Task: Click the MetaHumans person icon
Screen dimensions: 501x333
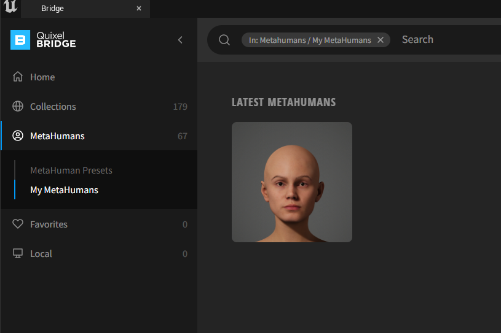Action: pyautogui.click(x=18, y=136)
